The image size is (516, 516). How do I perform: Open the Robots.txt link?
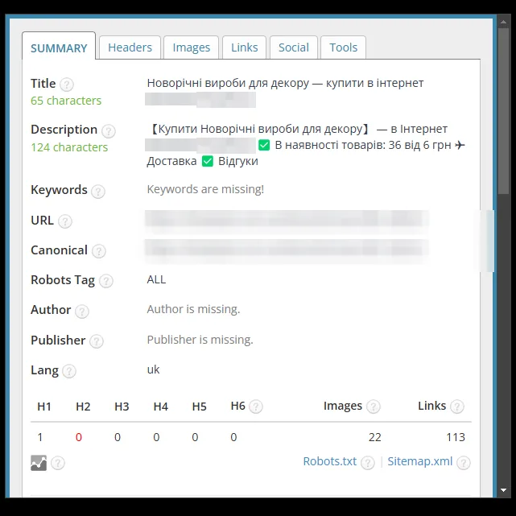pos(329,461)
